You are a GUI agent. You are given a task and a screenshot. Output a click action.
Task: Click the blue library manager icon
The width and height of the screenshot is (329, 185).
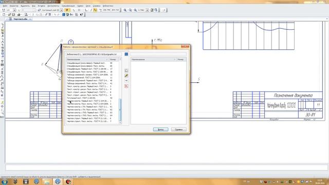click(64, 14)
